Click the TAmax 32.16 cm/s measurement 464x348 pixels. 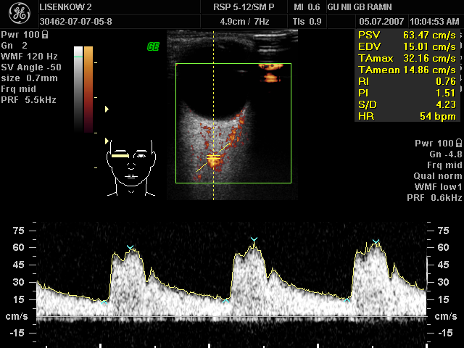(x=407, y=58)
